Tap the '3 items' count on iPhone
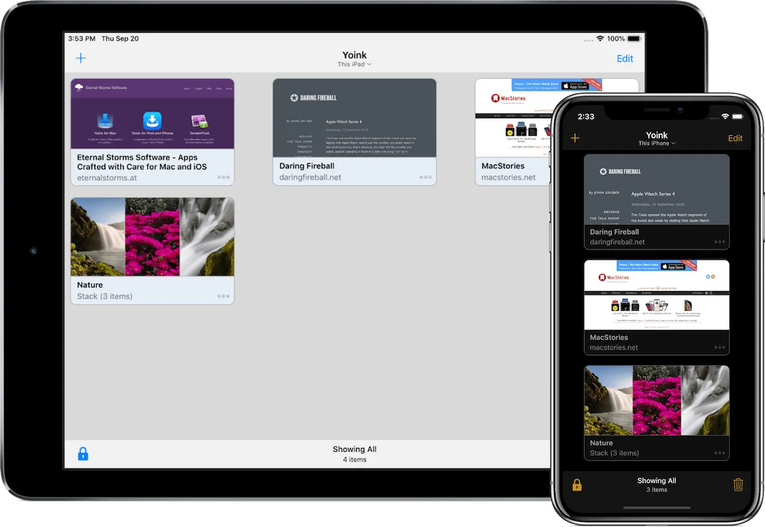 point(657,490)
